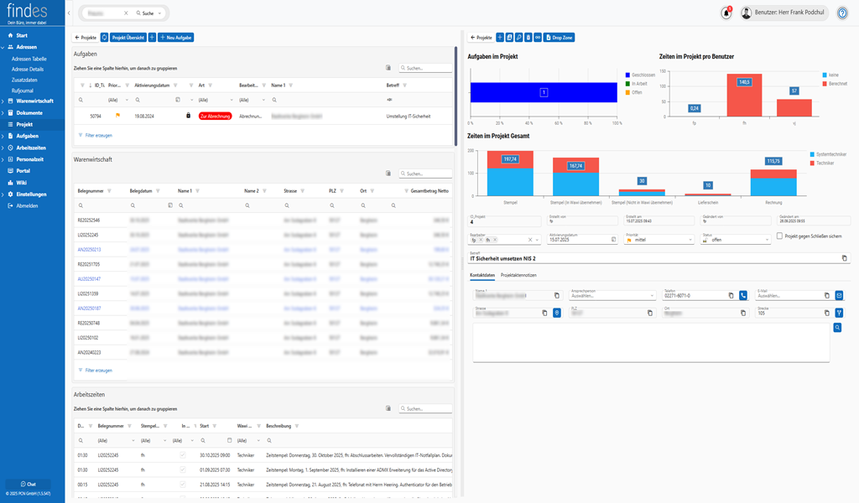Copy the Betreff field with copy icon
The width and height of the screenshot is (859, 503).
click(x=844, y=258)
